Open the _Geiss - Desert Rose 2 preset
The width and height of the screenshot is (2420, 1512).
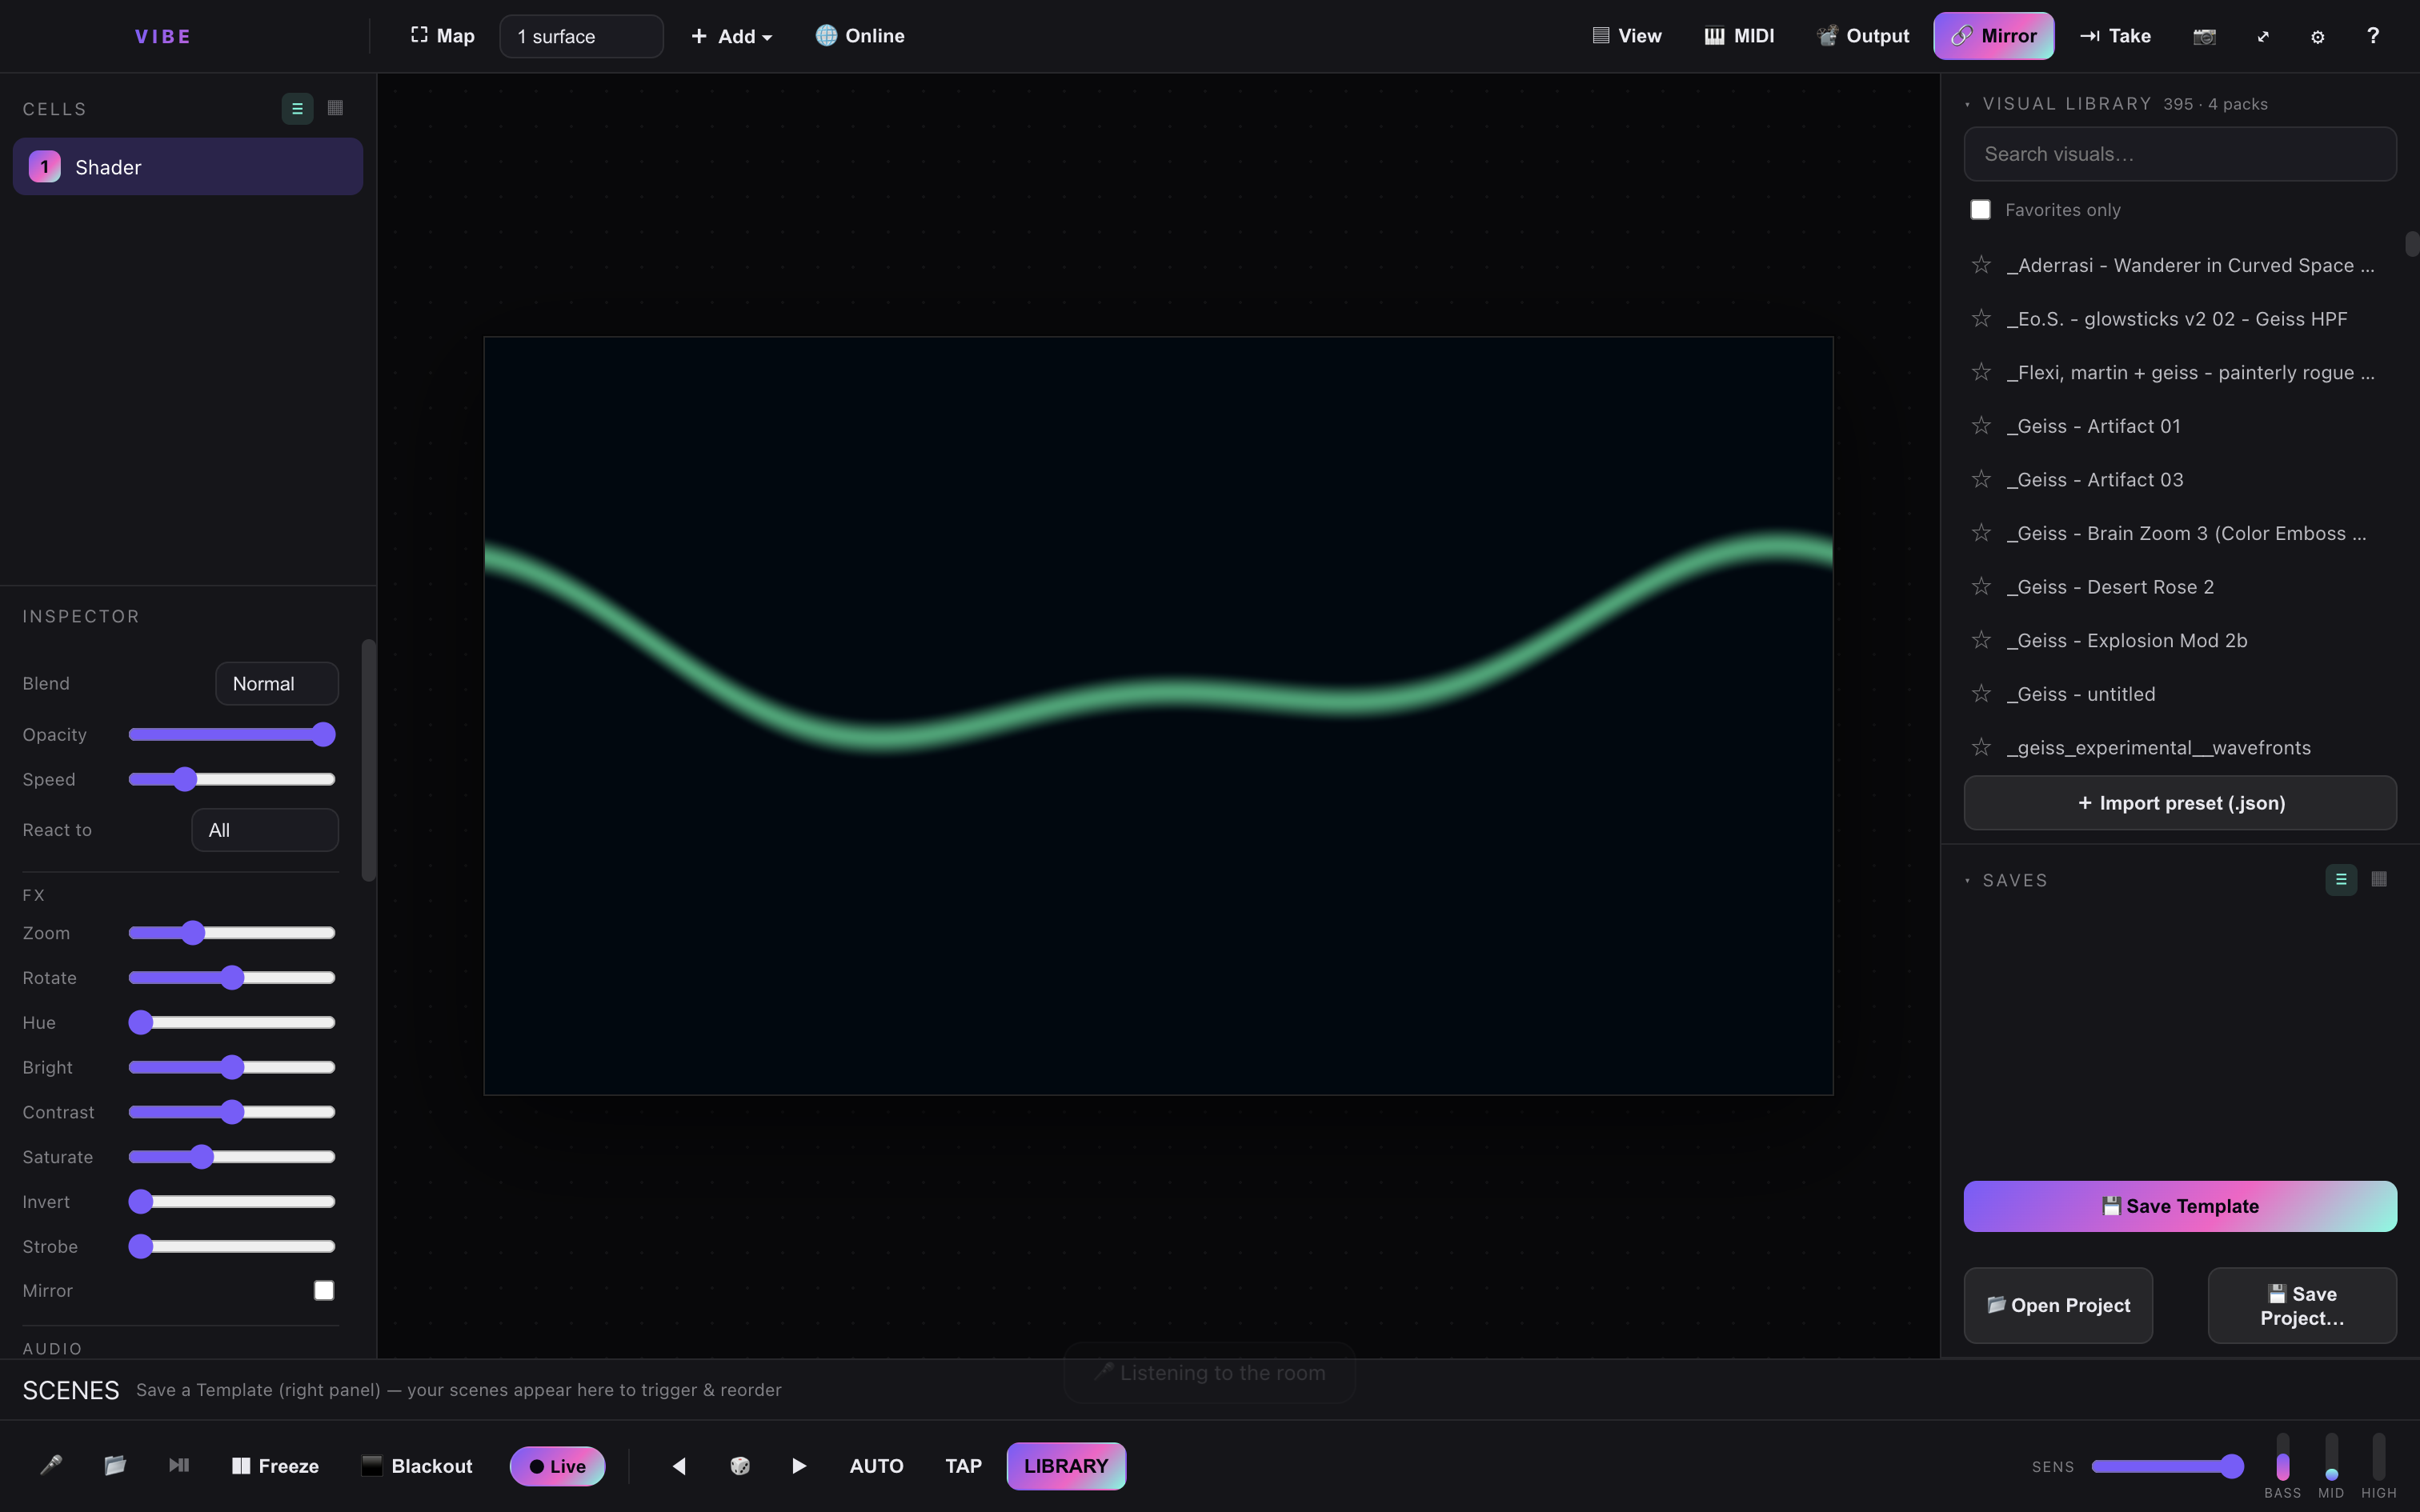click(2111, 587)
